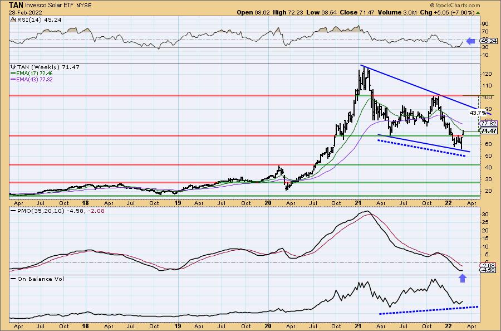Click the 45.24 RSI value tag on right axis
The height and width of the screenshot is (331, 501).
pyautogui.click(x=489, y=41)
